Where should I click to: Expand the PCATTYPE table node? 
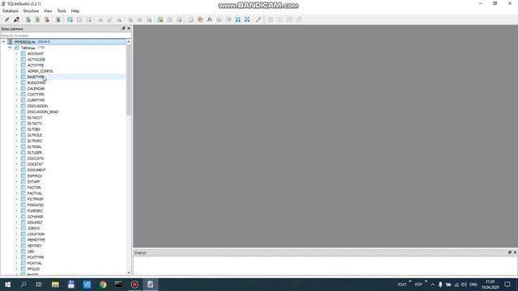tap(16, 257)
